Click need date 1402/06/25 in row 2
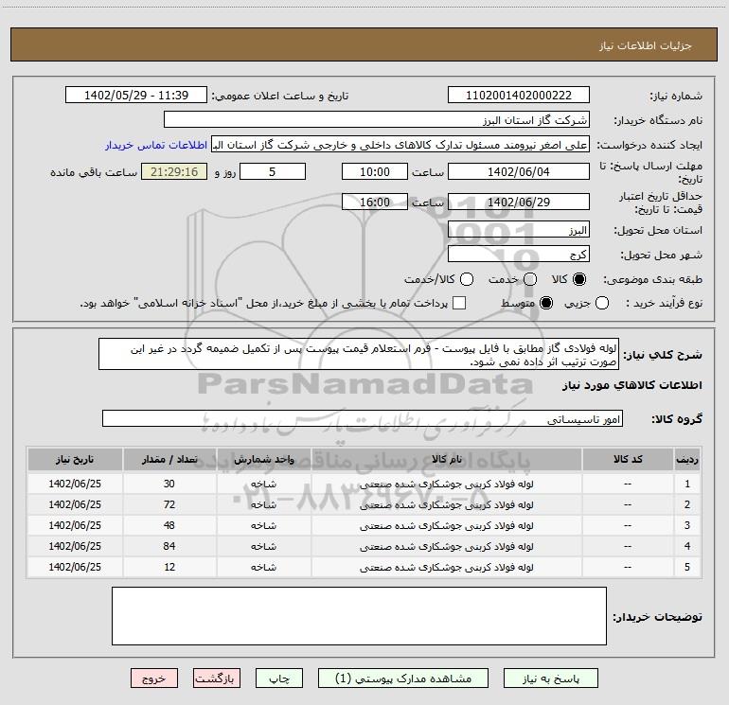 [75, 504]
